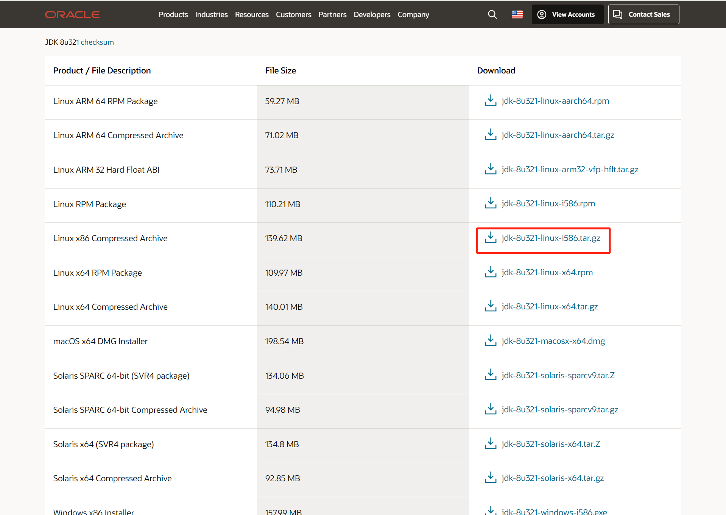Click download icon for macosx-x64.dmg
The width and height of the screenshot is (726, 515).
coord(491,341)
